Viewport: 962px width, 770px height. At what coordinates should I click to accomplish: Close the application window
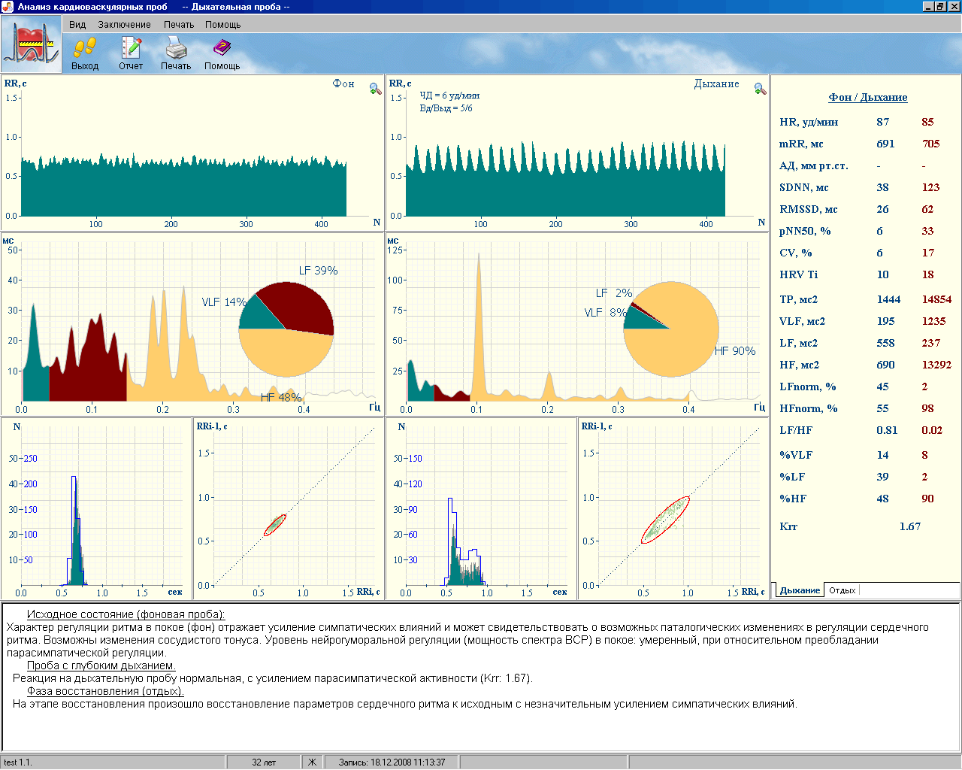pyautogui.click(x=953, y=7)
